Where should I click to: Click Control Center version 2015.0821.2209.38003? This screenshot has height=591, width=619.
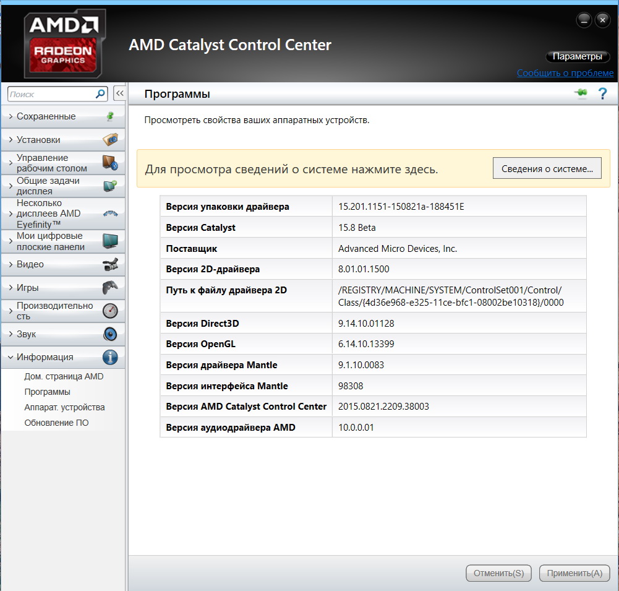coord(383,407)
